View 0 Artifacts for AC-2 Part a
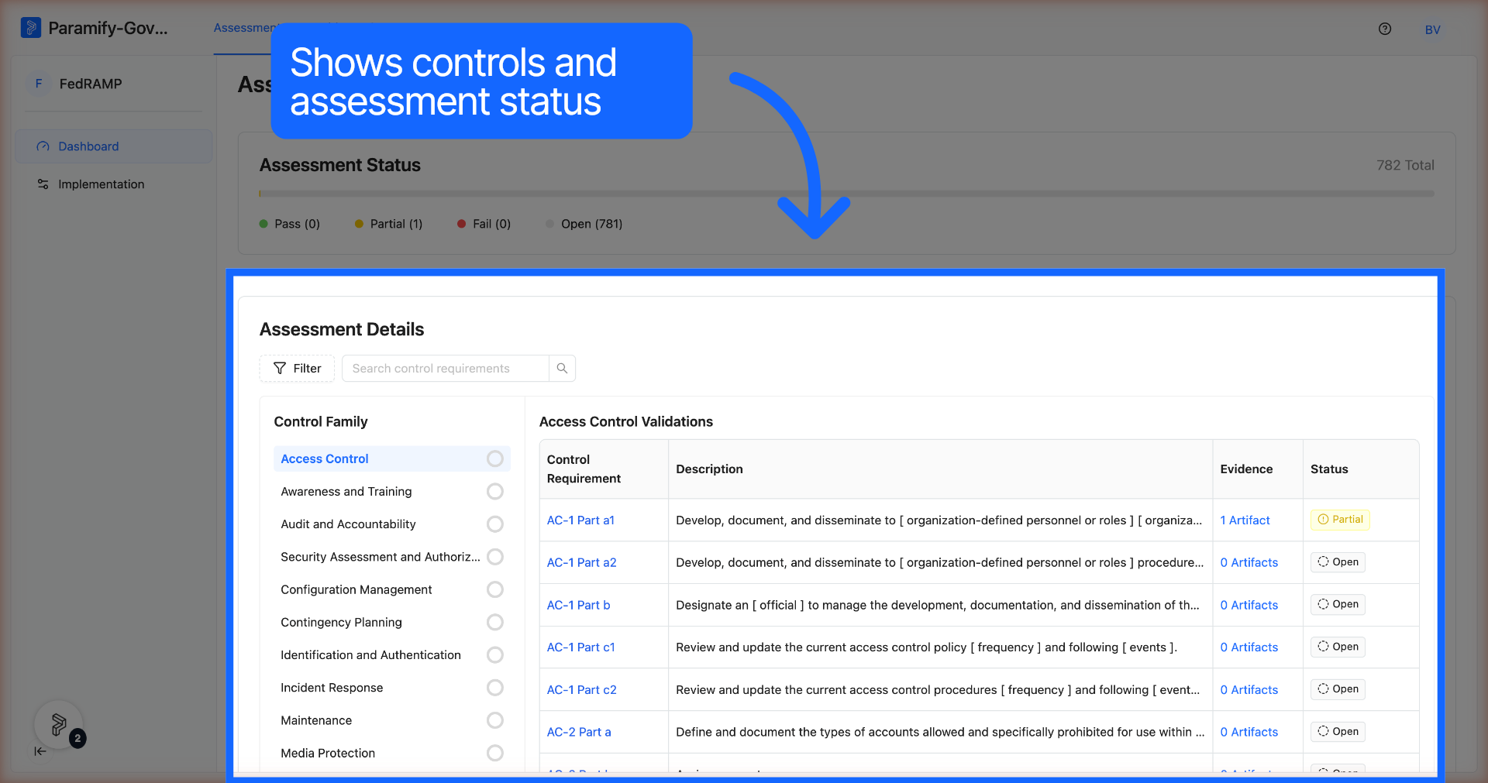Viewport: 1488px width, 783px height. click(x=1249, y=732)
